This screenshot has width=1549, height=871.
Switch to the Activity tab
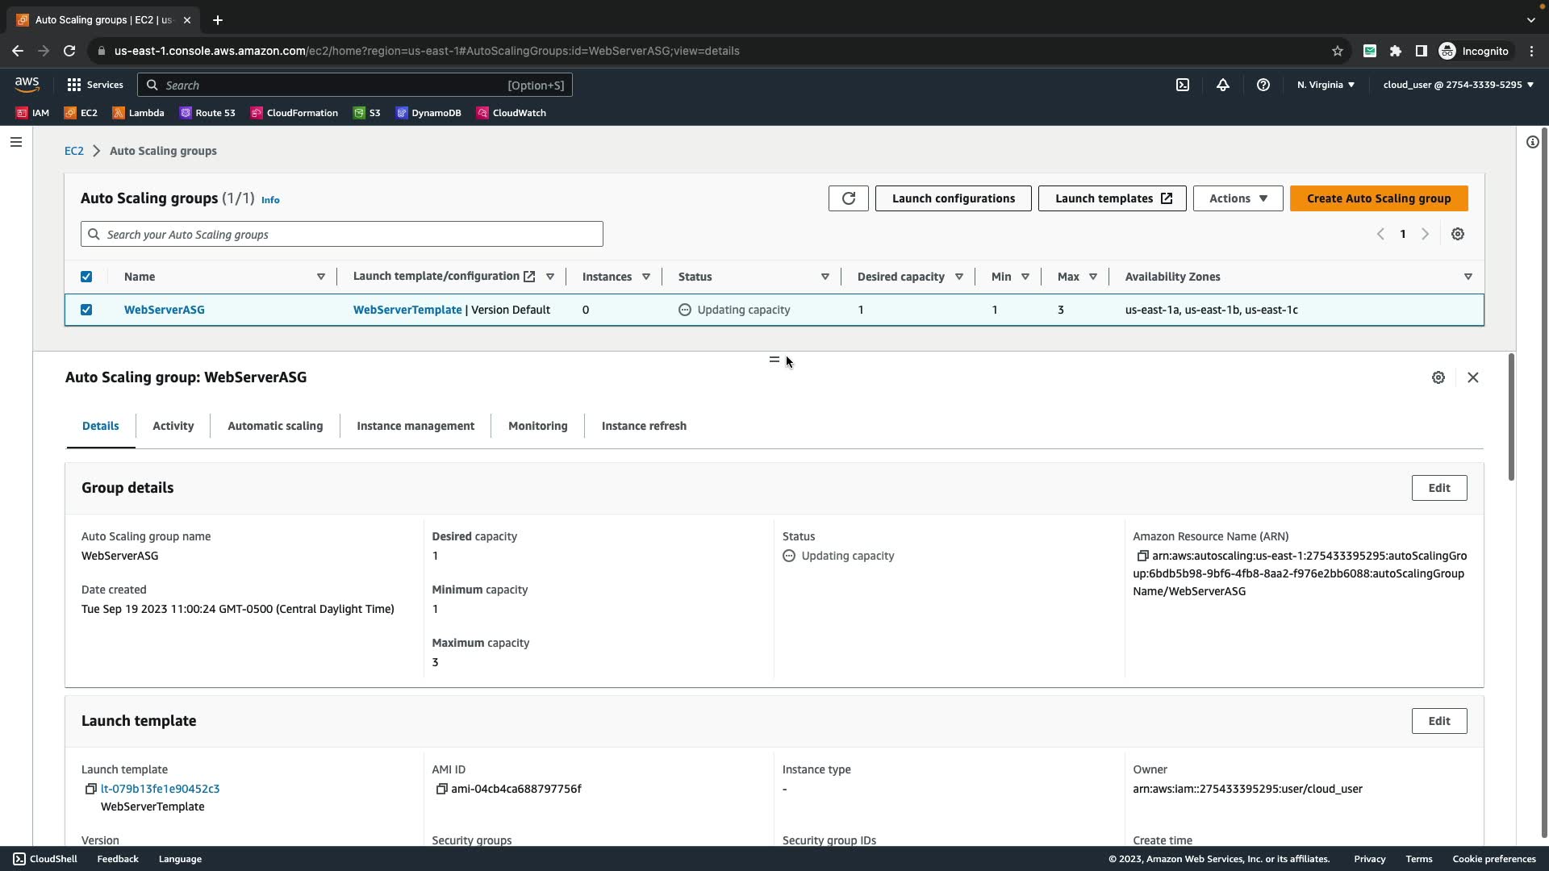tap(173, 426)
